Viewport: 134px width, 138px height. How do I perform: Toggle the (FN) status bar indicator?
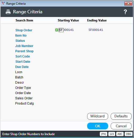103,134
